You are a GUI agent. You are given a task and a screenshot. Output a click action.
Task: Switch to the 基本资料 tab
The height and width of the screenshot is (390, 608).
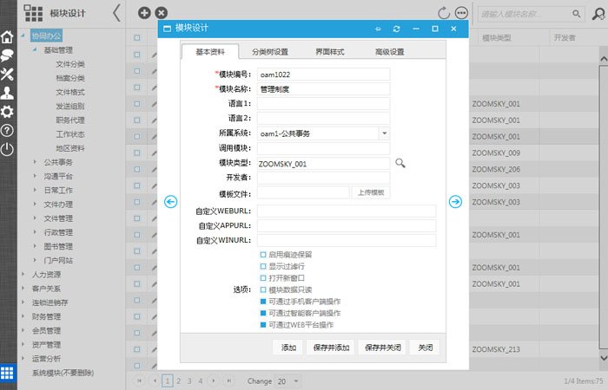210,52
